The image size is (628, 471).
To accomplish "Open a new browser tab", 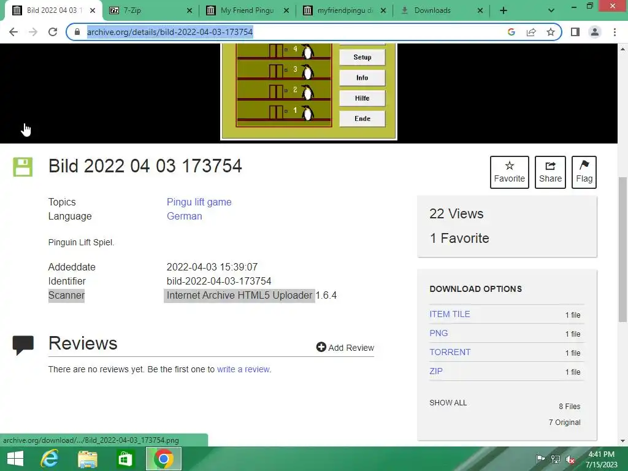I will click(x=504, y=10).
